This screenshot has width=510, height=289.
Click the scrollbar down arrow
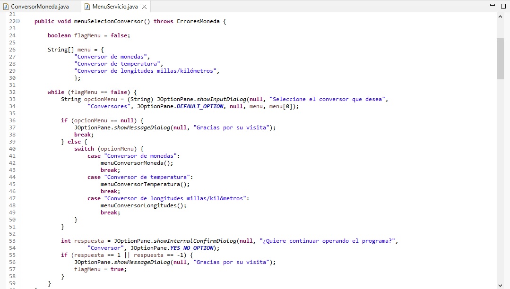click(x=500, y=286)
